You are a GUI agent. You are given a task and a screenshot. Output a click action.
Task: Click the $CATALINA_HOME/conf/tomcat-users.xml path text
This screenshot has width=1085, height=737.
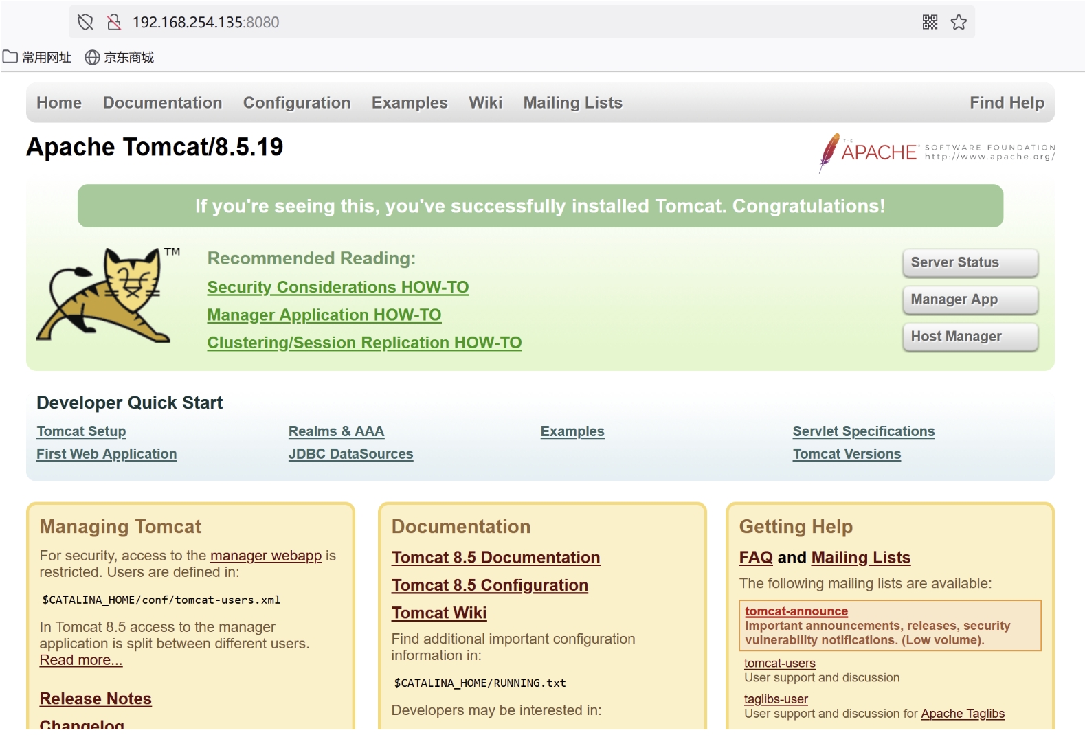click(161, 600)
